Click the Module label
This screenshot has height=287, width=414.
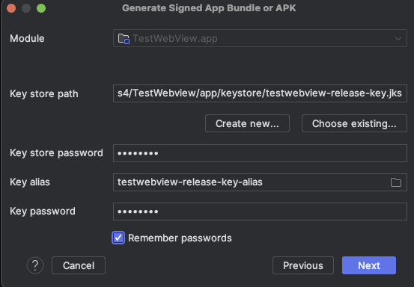(27, 38)
